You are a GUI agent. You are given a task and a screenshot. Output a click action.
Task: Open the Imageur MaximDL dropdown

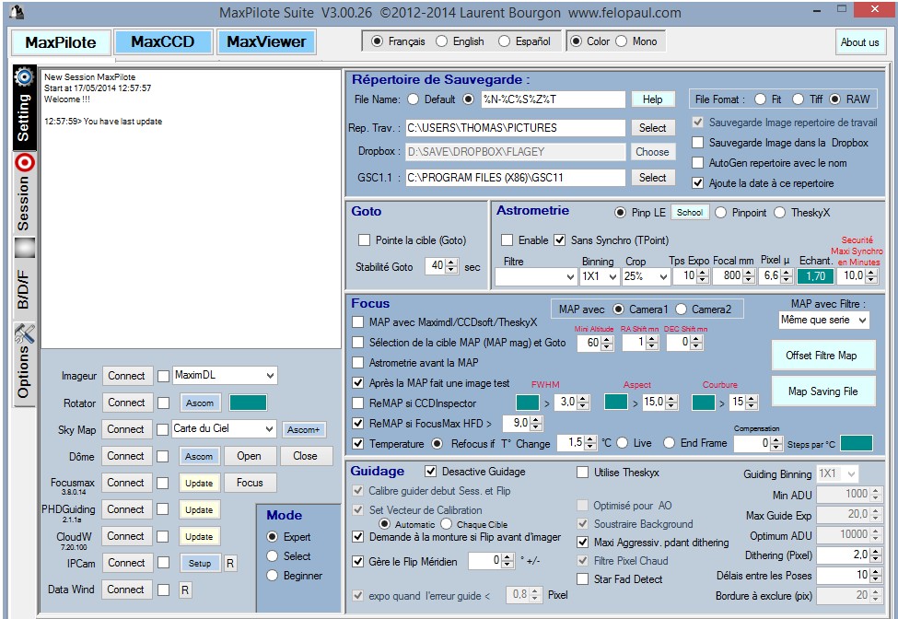point(225,376)
